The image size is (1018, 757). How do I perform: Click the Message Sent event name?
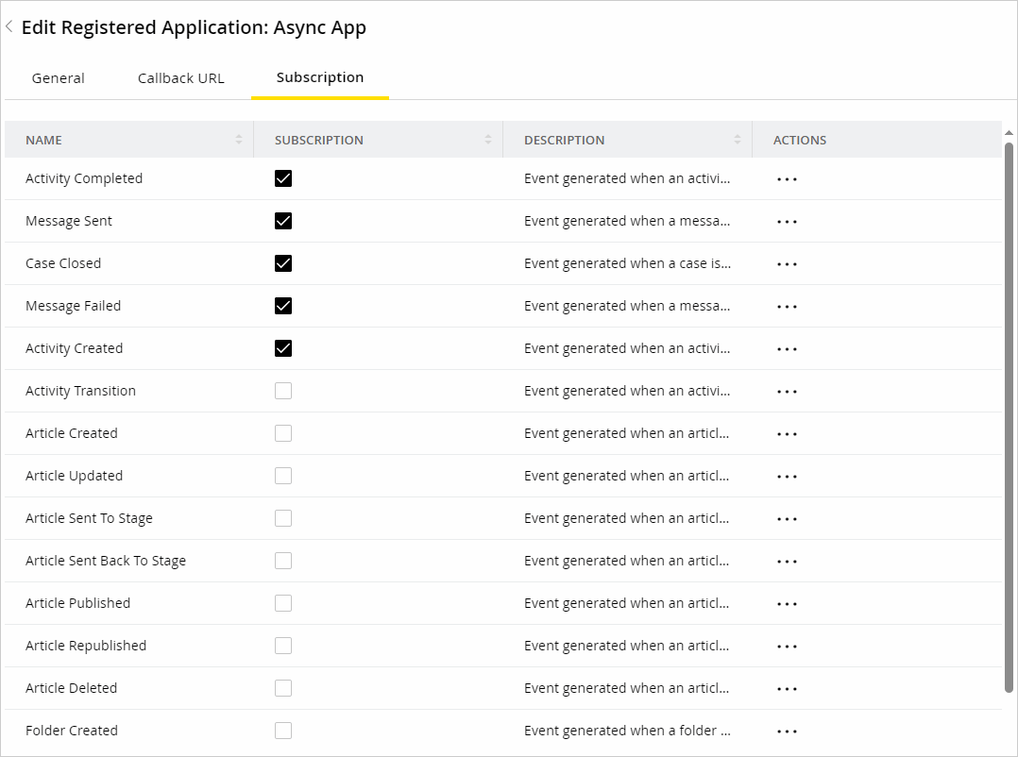pos(69,221)
